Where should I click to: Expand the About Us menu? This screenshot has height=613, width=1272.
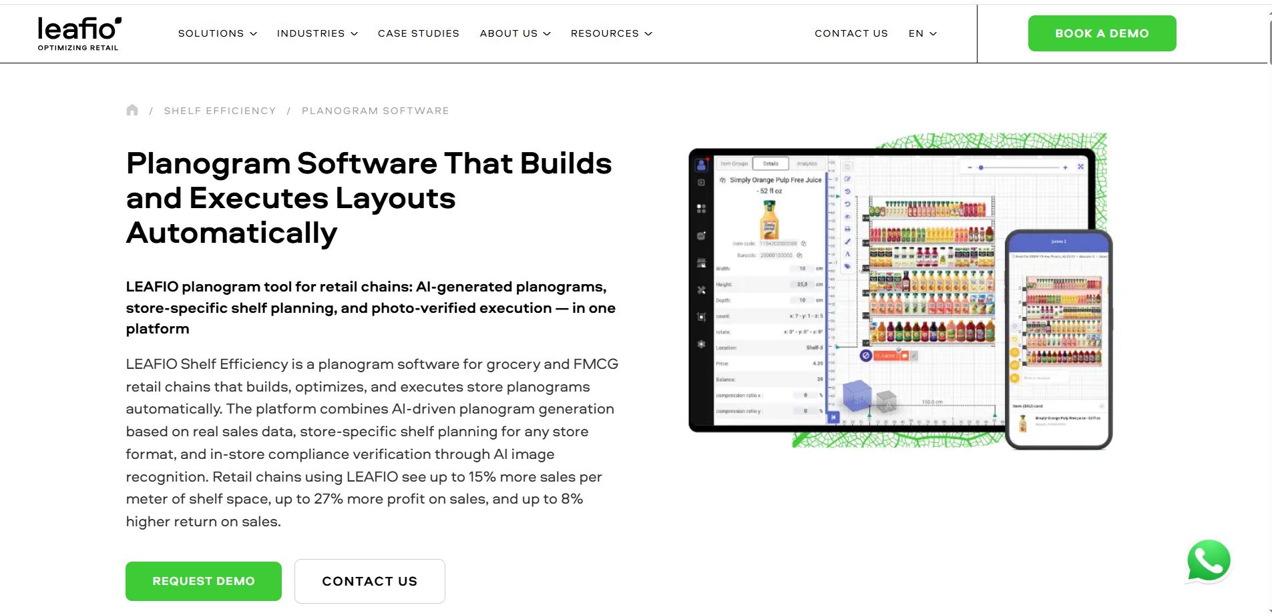pyautogui.click(x=515, y=33)
